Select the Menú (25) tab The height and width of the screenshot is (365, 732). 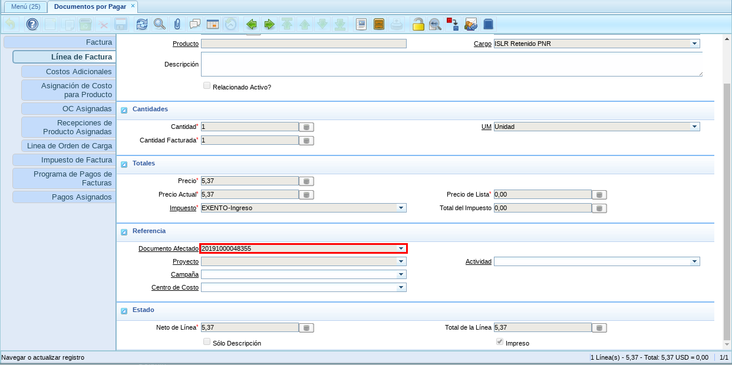[25, 6]
